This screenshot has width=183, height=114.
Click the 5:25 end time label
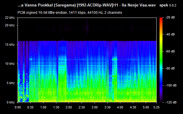click(156, 107)
